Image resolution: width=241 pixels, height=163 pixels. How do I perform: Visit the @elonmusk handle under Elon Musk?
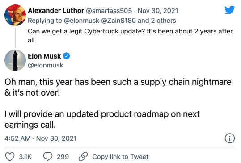coord(46,65)
